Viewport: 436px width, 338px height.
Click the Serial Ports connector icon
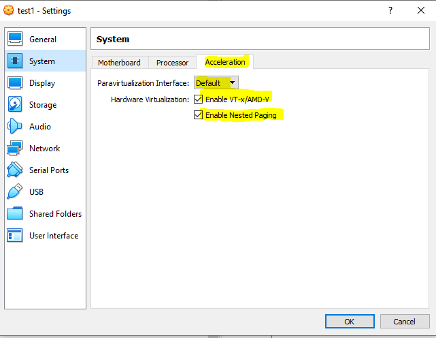[x=15, y=170]
